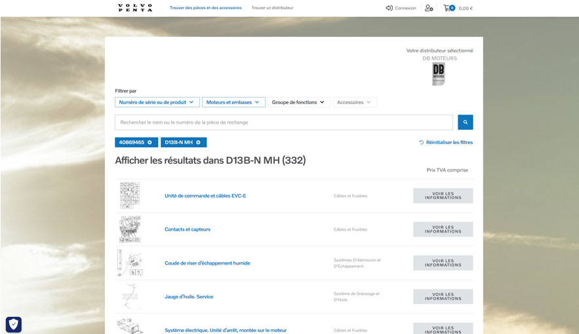Click the spare part search input field
This screenshot has height=334, width=579.
point(283,122)
